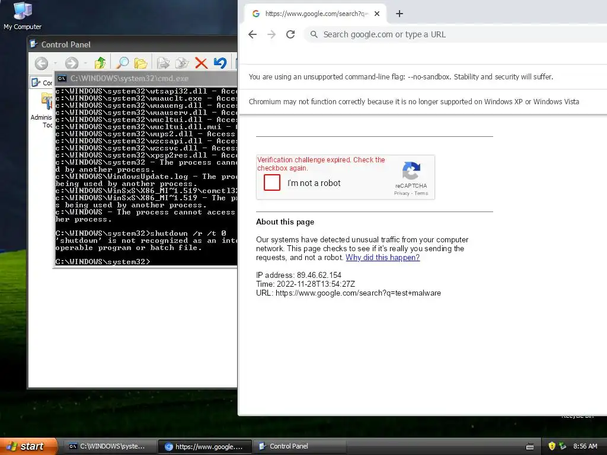Click the WindowsUpdate.log line in cmd
The height and width of the screenshot is (455, 607).
[146, 177]
